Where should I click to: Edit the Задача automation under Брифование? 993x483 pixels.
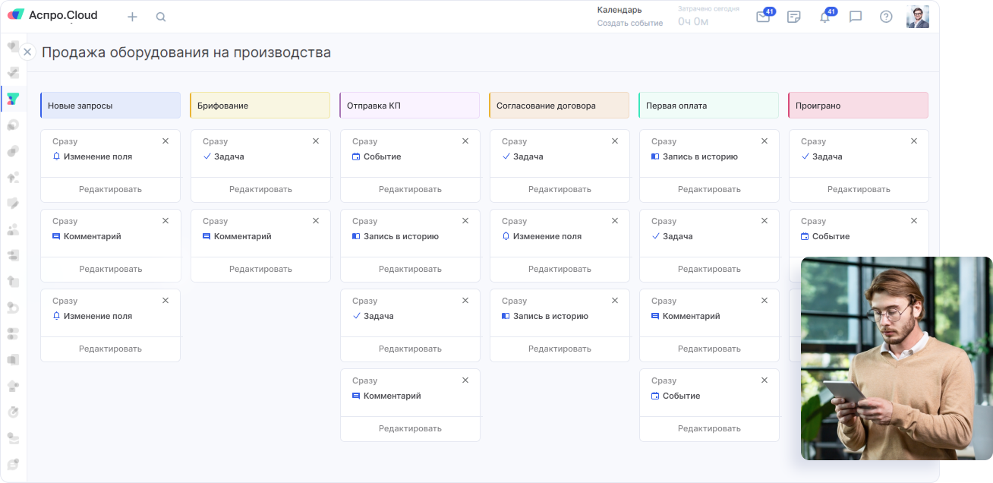point(260,189)
